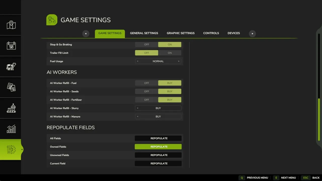Click the green tractor Game Settings header icon

tap(52, 20)
